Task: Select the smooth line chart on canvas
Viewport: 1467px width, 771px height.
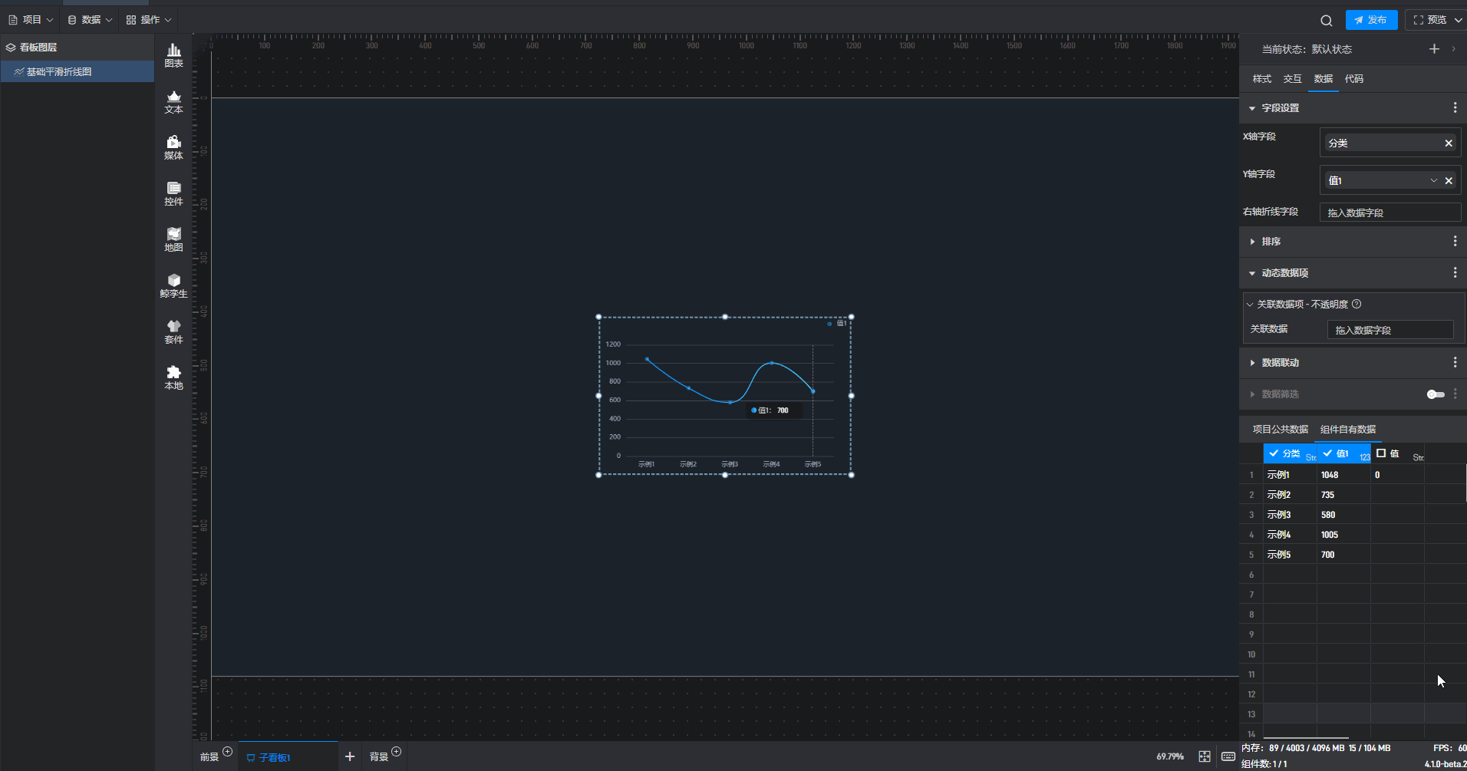Action: click(725, 396)
